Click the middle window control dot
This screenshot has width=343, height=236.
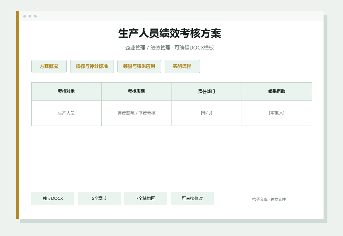pos(30,16)
